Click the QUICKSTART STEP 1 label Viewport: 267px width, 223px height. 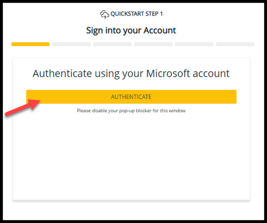[134, 14]
